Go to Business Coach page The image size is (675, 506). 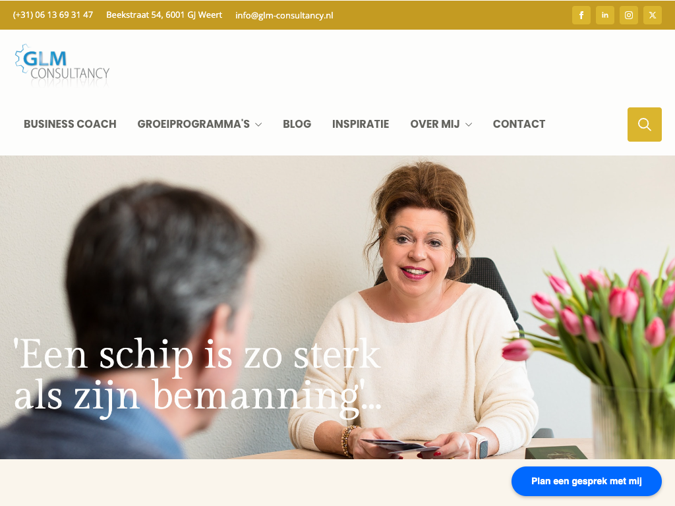70,124
